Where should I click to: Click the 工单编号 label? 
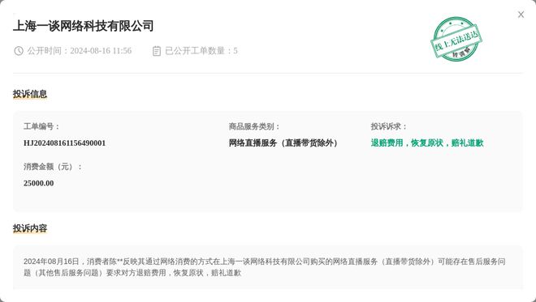coord(41,126)
